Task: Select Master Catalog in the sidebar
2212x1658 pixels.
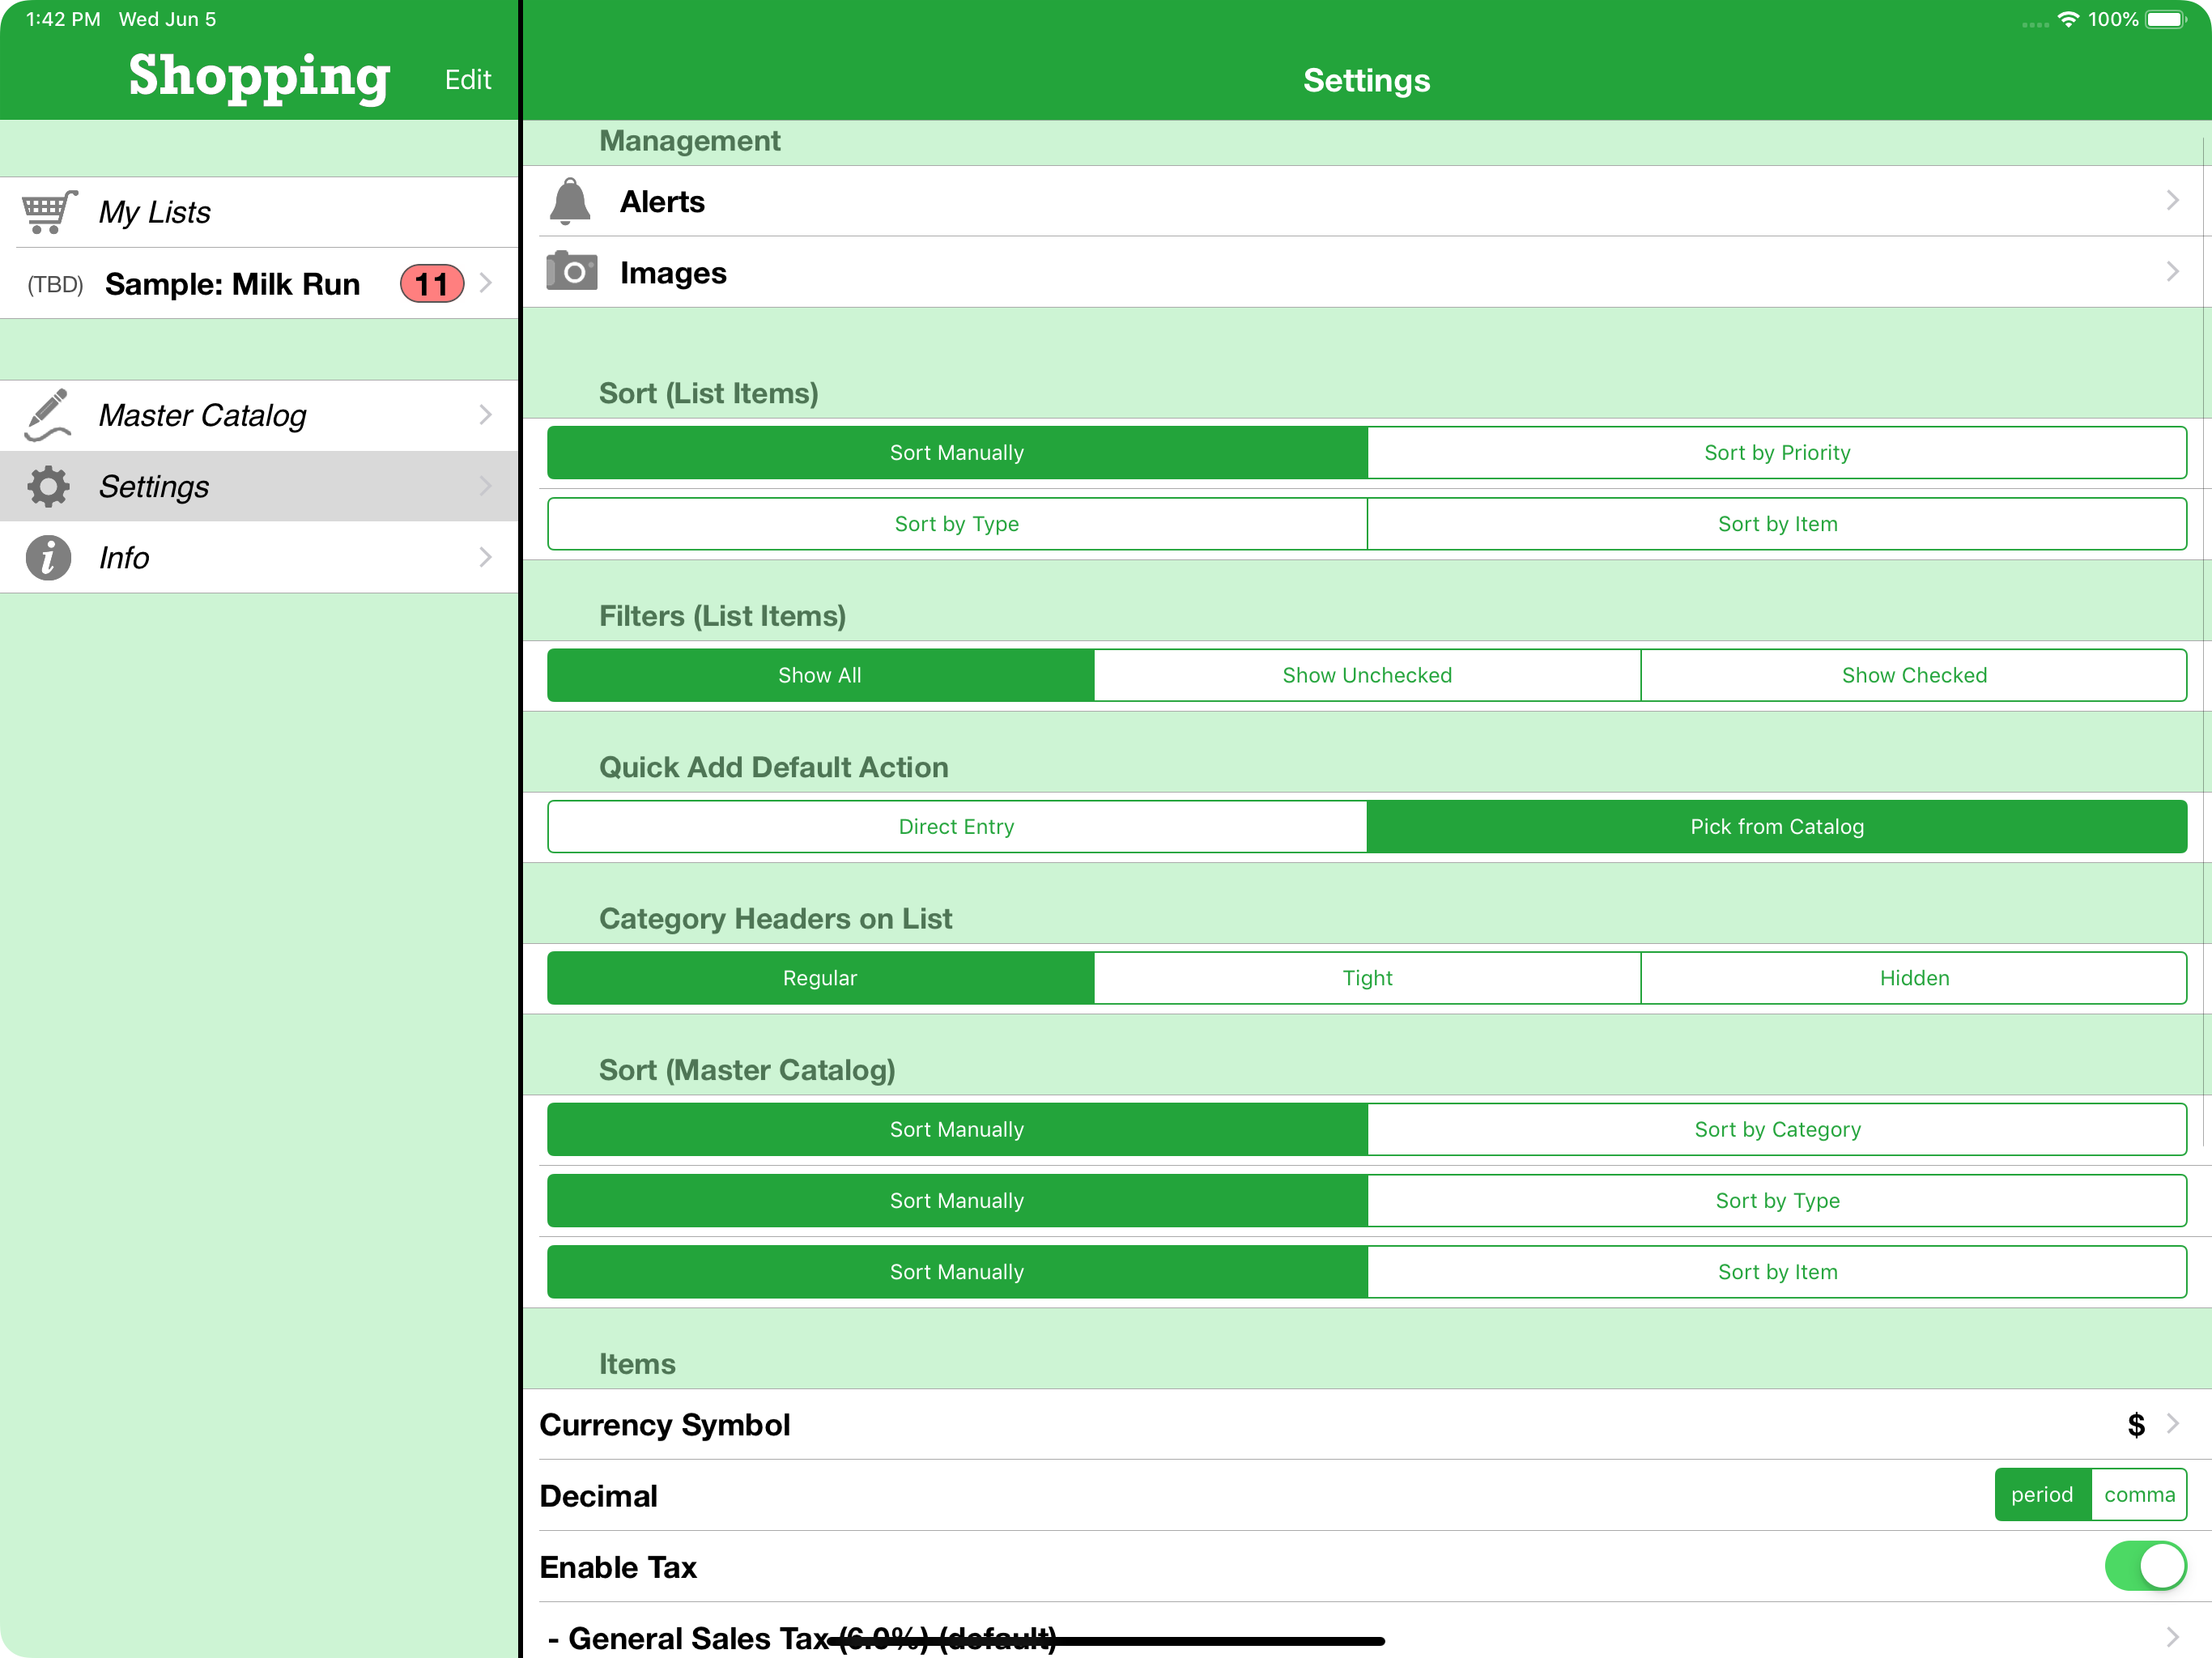Action: tap(259, 415)
